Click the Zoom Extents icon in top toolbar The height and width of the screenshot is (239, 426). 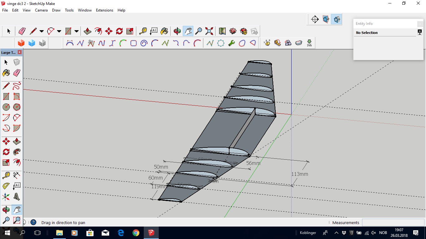click(x=209, y=31)
